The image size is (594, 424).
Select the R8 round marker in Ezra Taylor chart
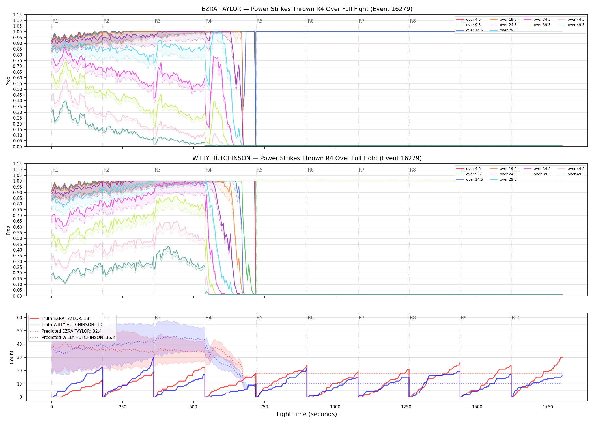[413, 21]
